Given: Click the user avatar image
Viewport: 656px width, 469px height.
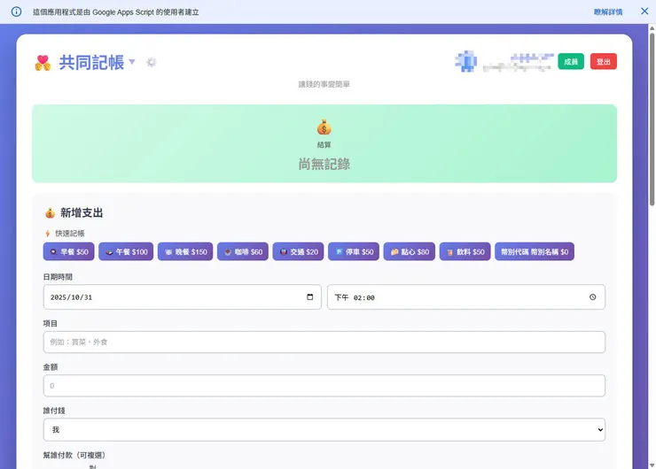Looking at the screenshot, I should click(x=465, y=61).
